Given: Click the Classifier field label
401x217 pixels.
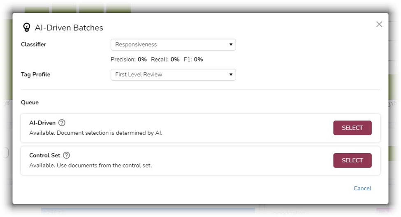Looking at the screenshot, I should coord(33,44).
